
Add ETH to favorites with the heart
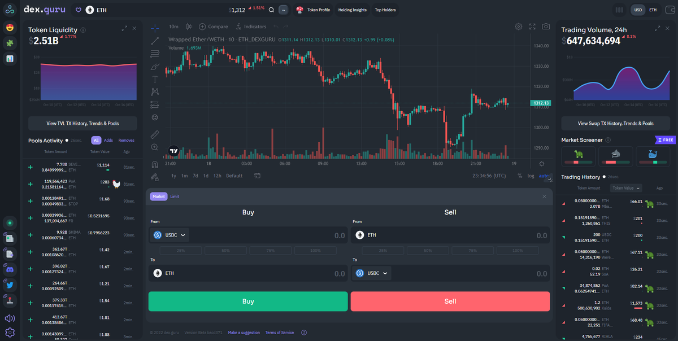[79, 10]
